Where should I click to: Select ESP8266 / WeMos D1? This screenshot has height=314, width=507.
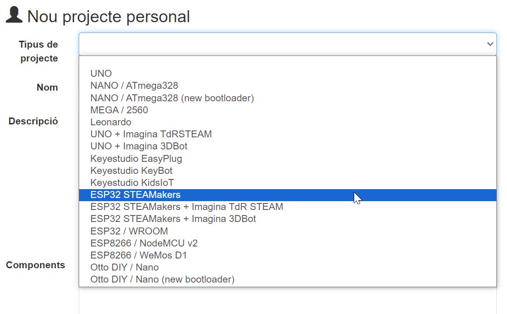[139, 255]
